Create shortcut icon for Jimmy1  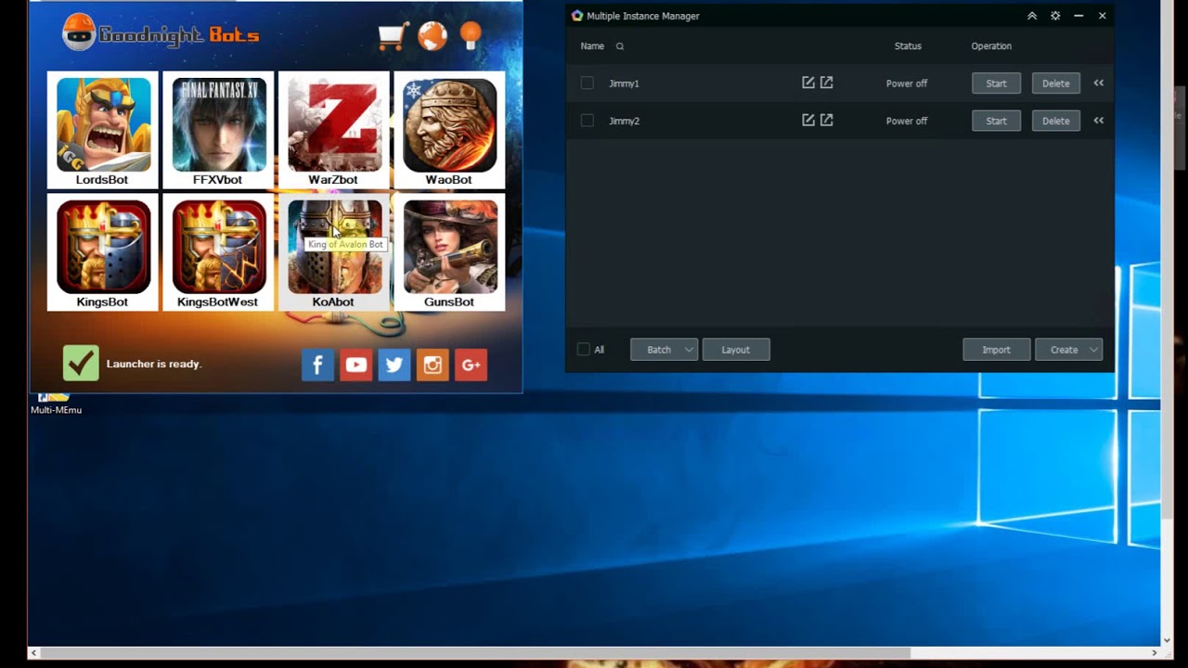pyautogui.click(x=827, y=83)
